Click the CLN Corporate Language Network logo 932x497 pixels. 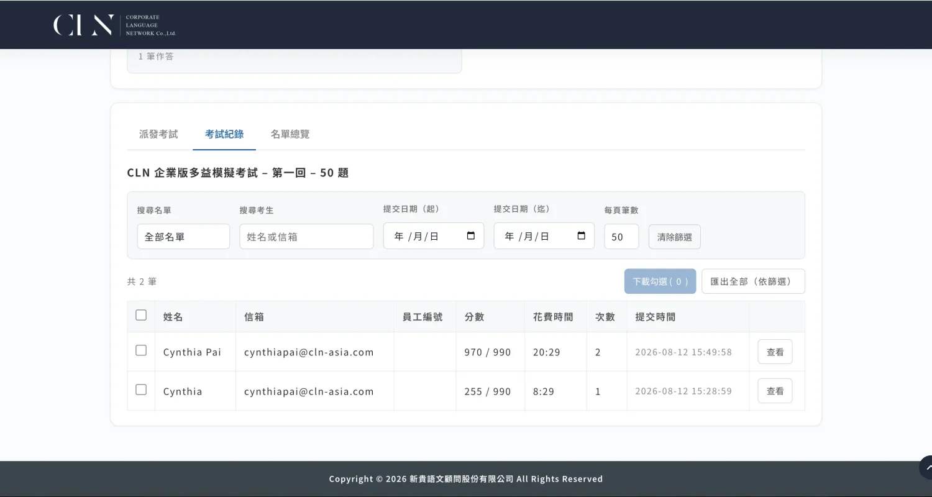115,25
